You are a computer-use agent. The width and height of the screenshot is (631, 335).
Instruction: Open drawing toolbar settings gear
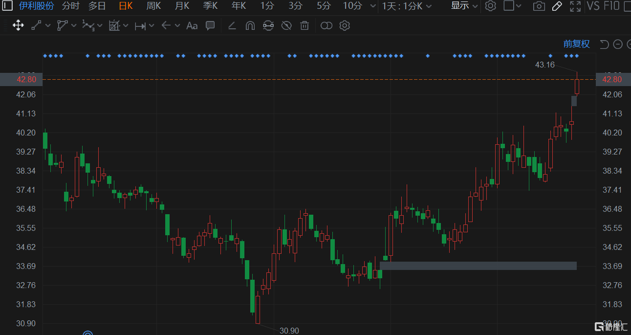point(345,25)
